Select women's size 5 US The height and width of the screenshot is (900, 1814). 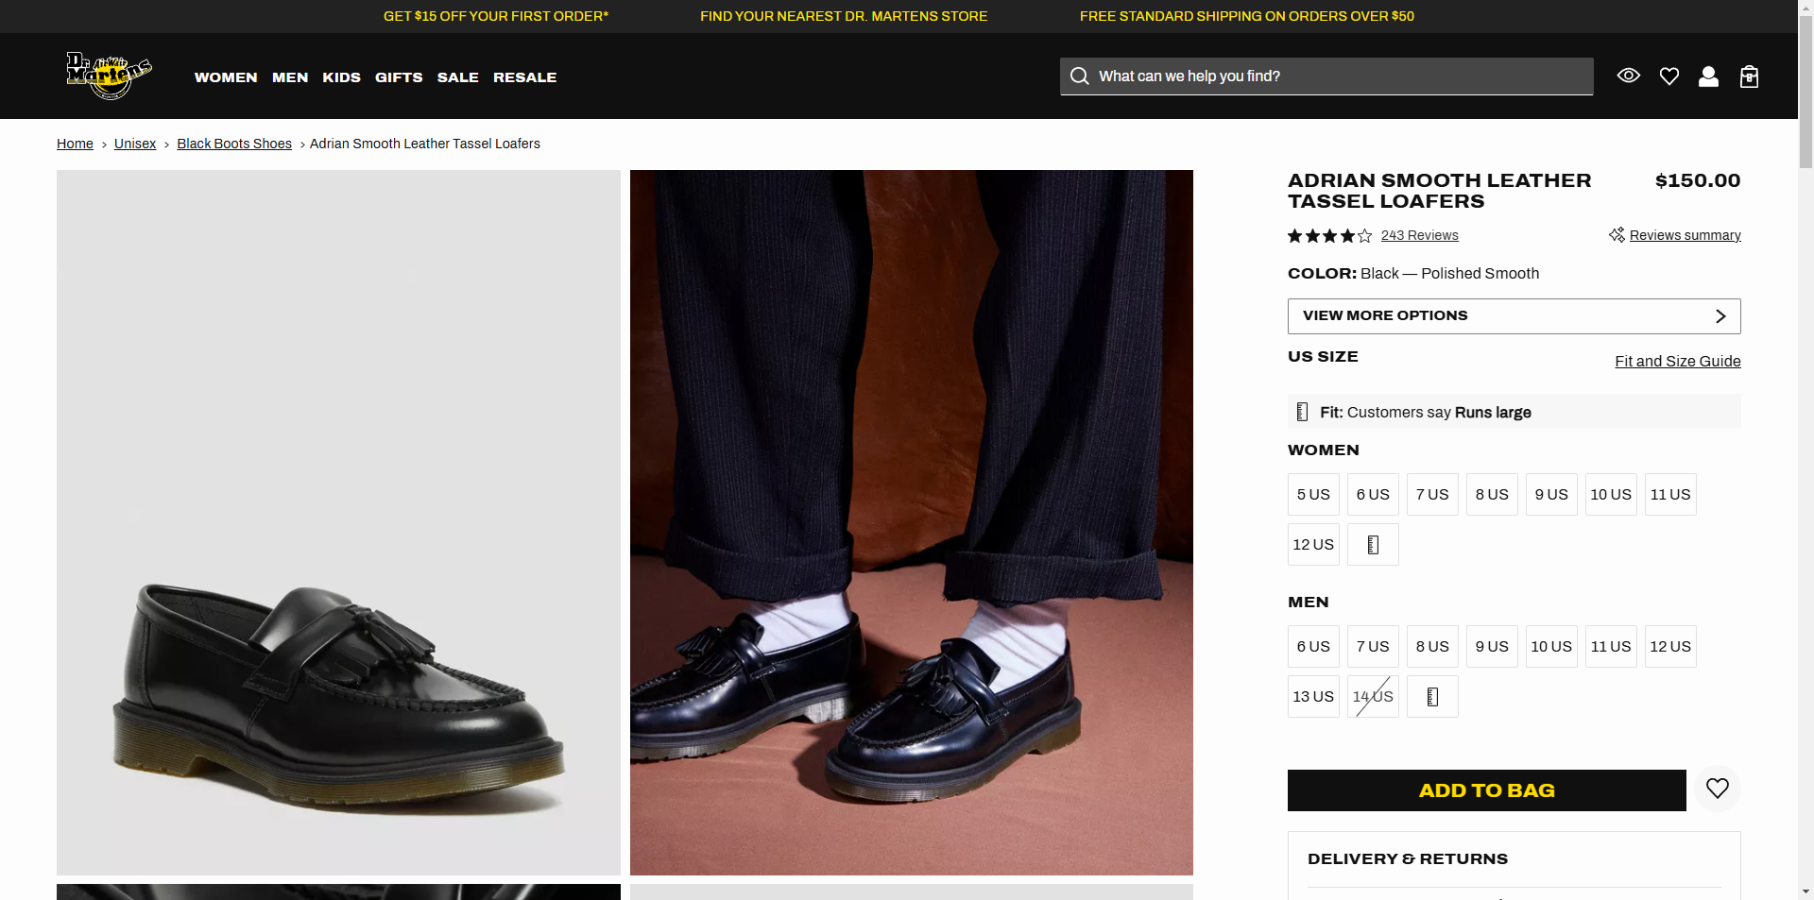pos(1313,495)
